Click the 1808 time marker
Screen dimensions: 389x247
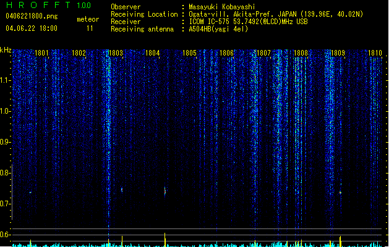(x=301, y=53)
